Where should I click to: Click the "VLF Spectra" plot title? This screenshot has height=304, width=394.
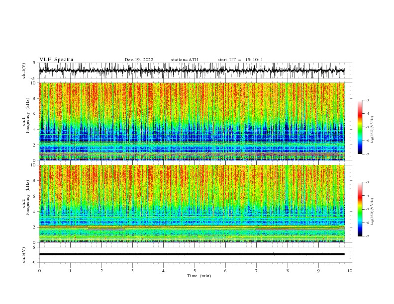pos(56,60)
